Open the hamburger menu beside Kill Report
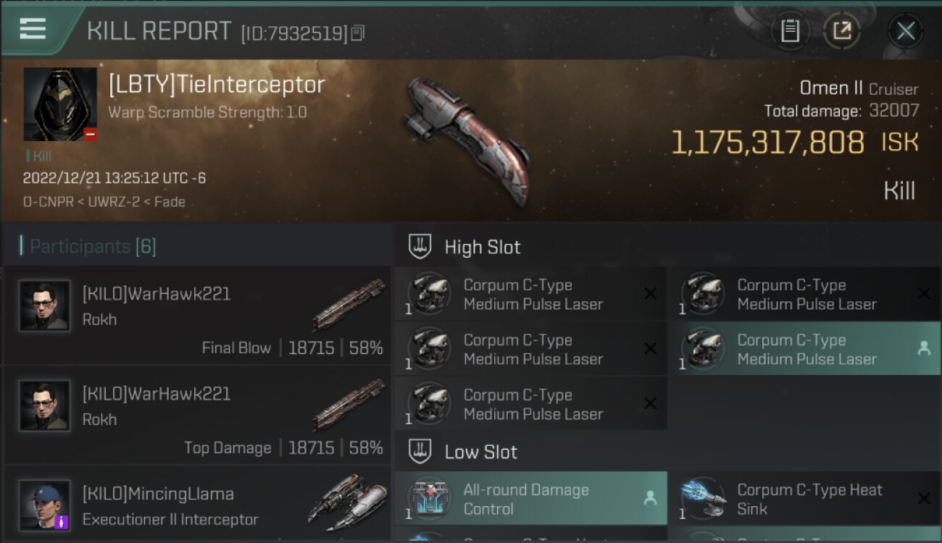 33,28
